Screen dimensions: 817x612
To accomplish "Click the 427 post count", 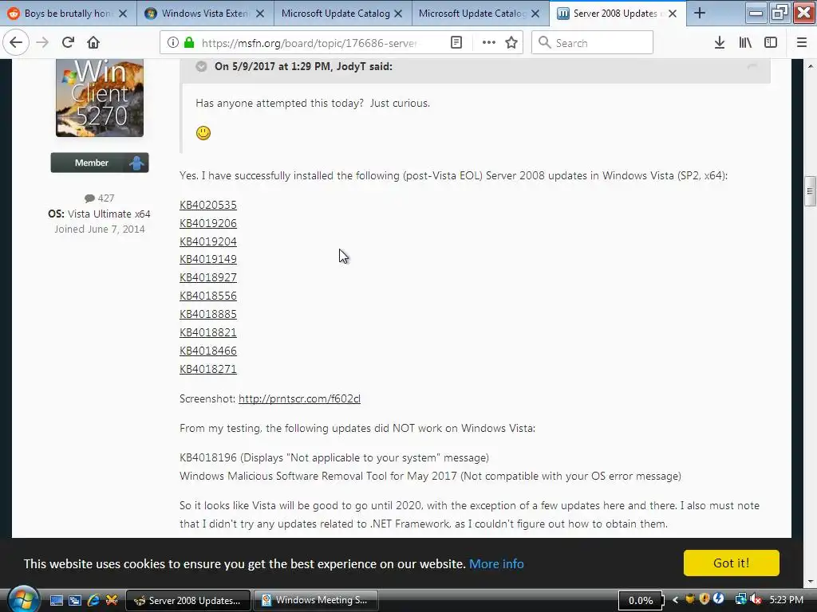I will [x=100, y=198].
